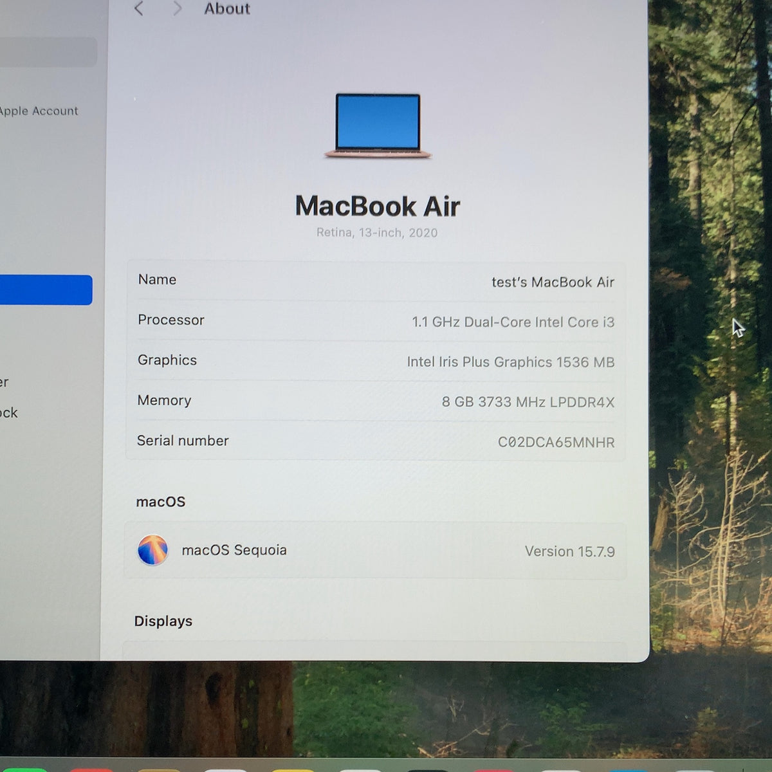
Task: Click the Memory label
Action: coord(164,400)
